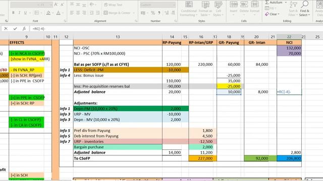Apply Percent Style

(x=153, y=13)
